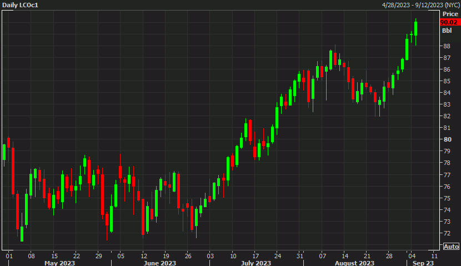Click the 72 price axis label
Image resolution: width=461 pixels, height=266 pixels.
tap(447, 233)
